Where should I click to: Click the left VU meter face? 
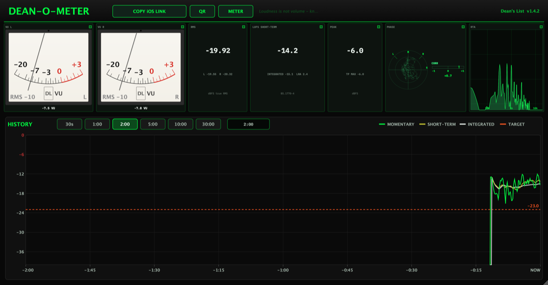pyautogui.click(x=48, y=68)
